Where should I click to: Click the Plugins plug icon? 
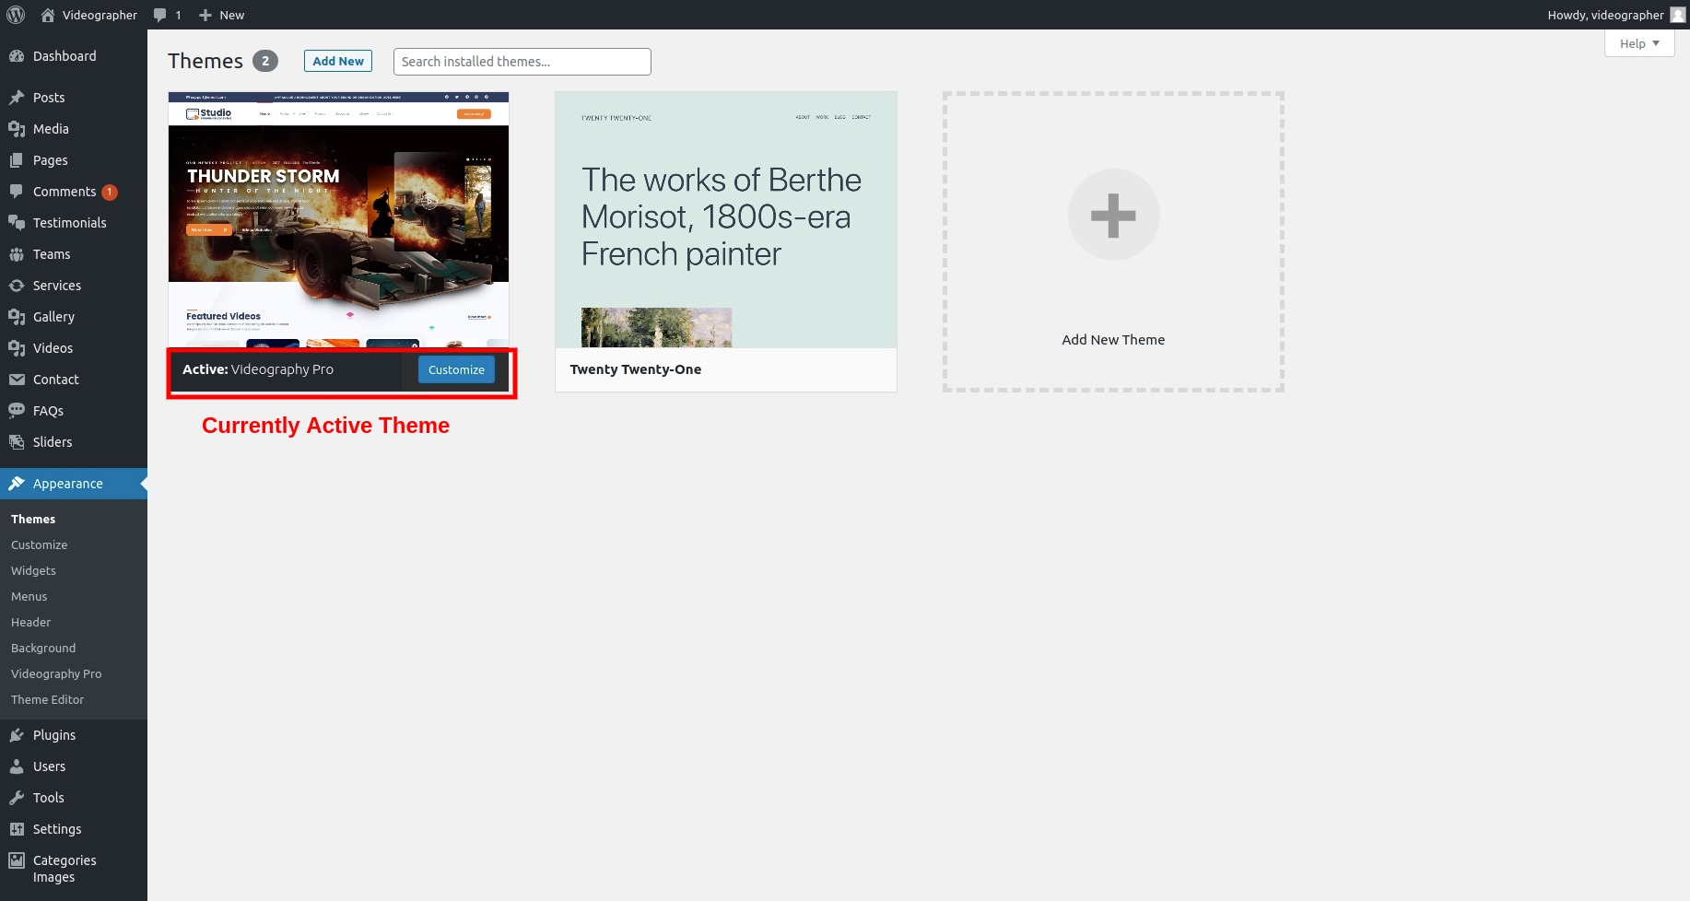click(17, 735)
